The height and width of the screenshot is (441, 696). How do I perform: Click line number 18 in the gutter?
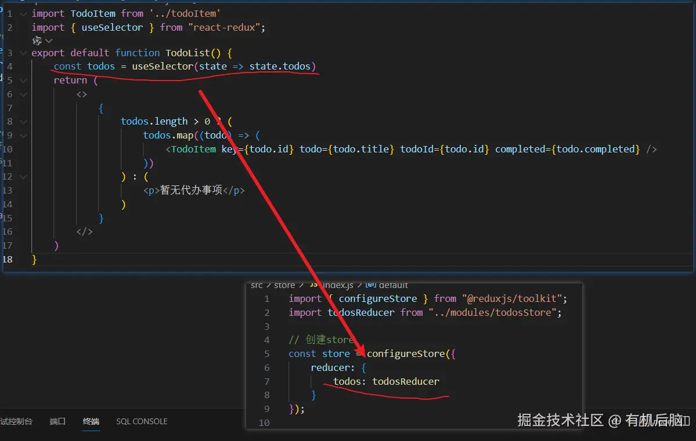click(x=8, y=259)
